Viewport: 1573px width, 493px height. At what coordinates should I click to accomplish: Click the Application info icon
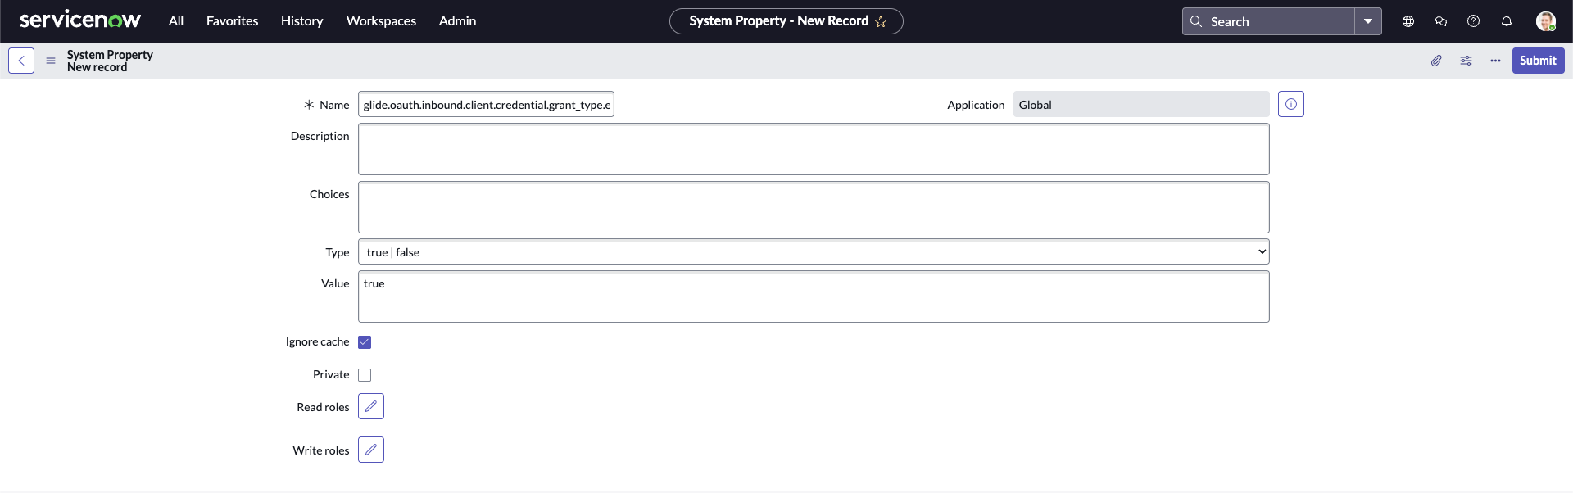pos(1291,104)
